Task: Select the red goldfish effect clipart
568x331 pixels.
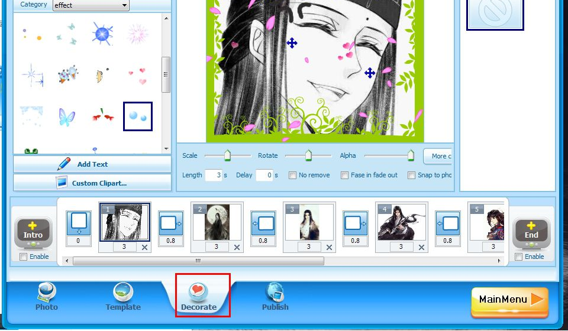Action: tap(103, 116)
